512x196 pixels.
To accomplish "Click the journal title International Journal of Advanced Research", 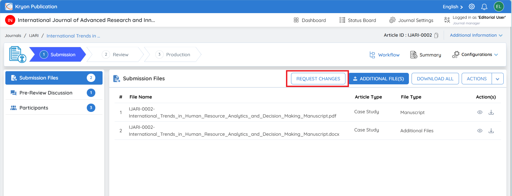I will click(86, 20).
